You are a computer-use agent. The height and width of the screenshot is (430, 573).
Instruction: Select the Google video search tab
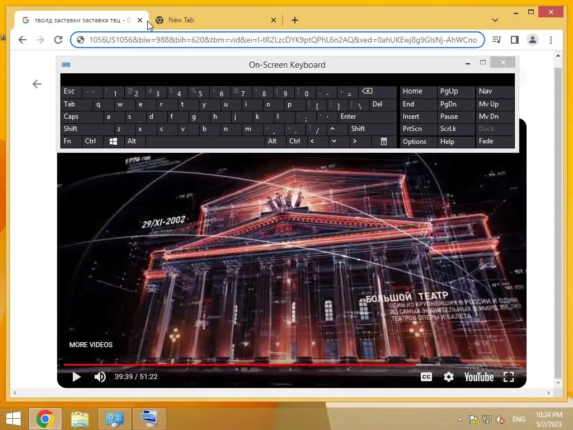(x=82, y=20)
